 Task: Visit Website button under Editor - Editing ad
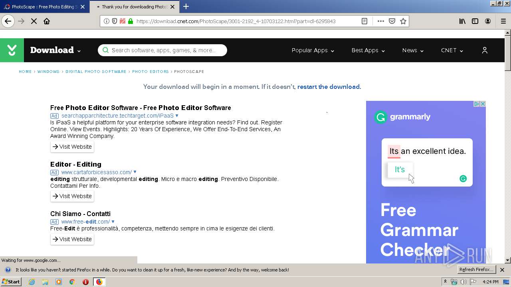pos(72,196)
